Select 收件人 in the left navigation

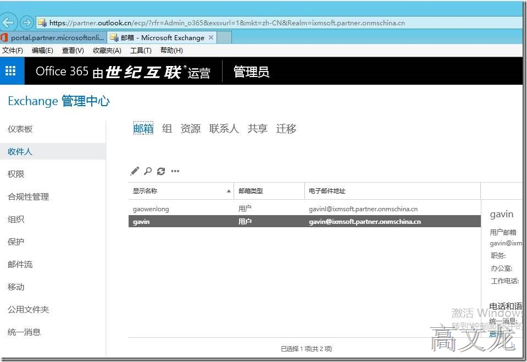pyautogui.click(x=53, y=151)
